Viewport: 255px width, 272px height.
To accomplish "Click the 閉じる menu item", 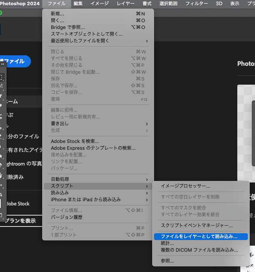I will pyautogui.click(x=98, y=52).
